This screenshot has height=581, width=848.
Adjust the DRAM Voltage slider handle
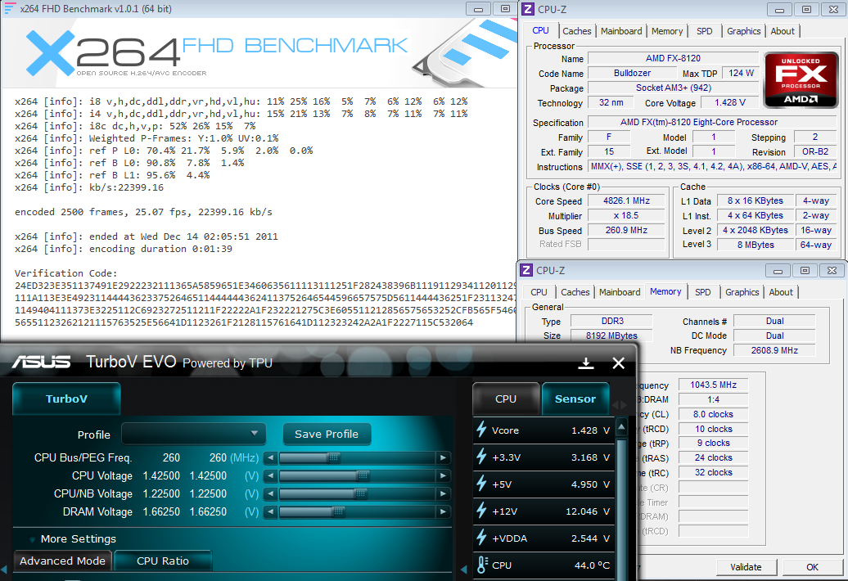point(339,511)
